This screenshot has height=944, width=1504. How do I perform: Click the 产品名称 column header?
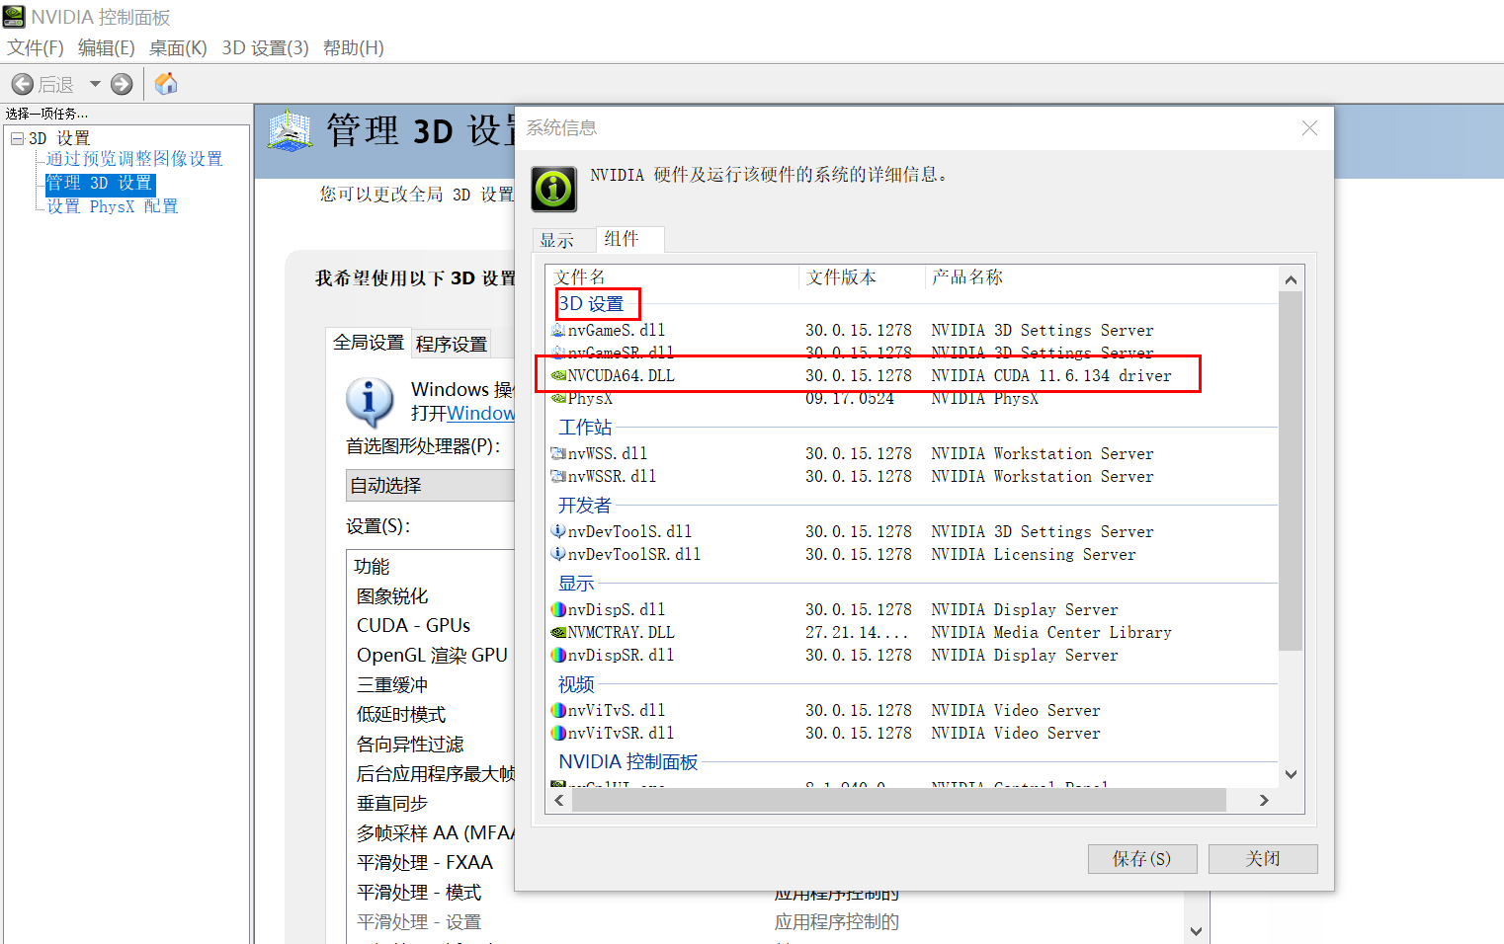pyautogui.click(x=967, y=277)
